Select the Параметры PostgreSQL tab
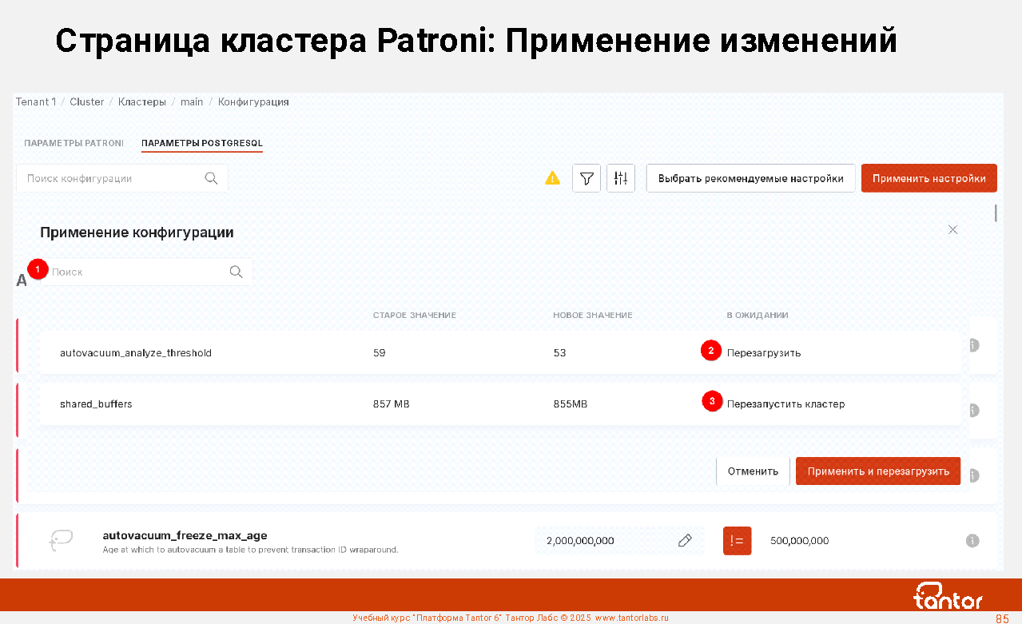Viewport: 1022px width, 624px height. coord(202,143)
